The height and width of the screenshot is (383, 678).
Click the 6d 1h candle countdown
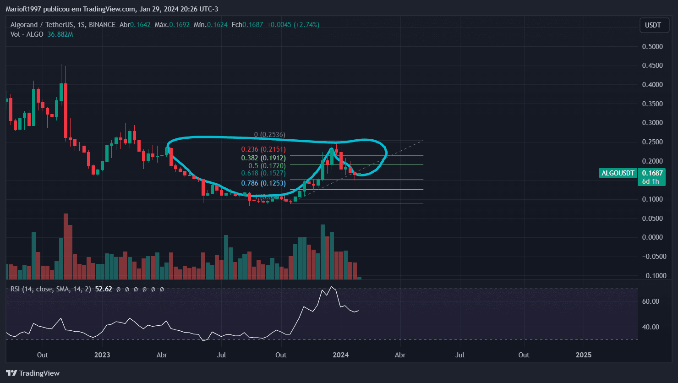pos(651,181)
